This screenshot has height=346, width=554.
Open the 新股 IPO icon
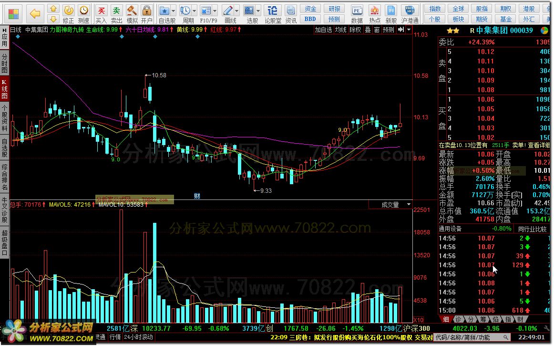tap(391, 14)
